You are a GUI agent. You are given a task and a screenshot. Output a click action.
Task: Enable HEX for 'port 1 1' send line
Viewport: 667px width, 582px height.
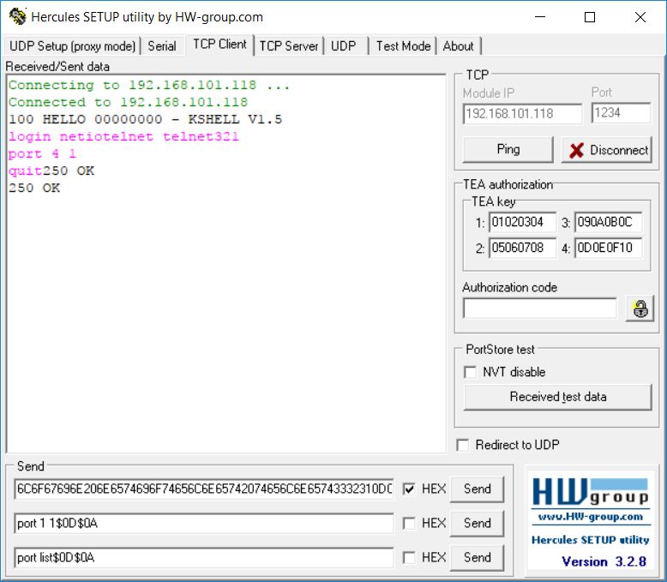click(409, 524)
